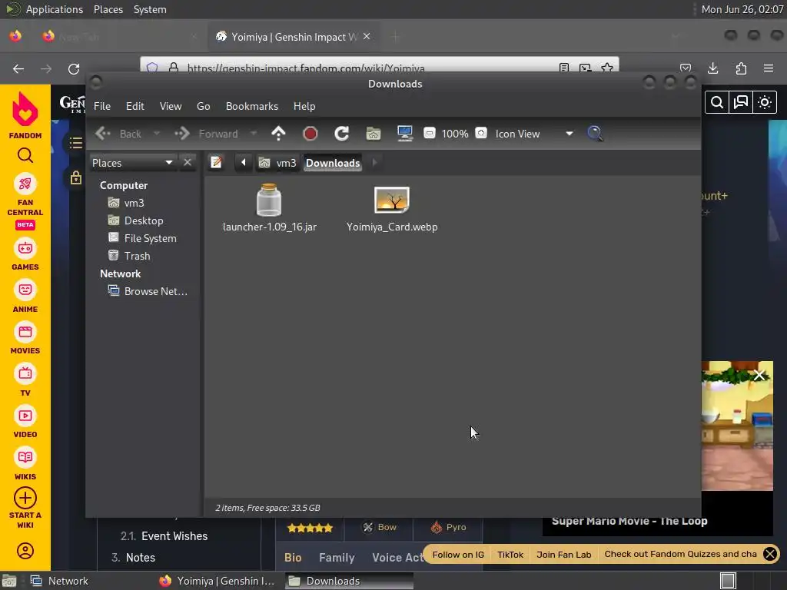The height and width of the screenshot is (590, 787).
Task: Open Icon View mode dropdown
Action: [x=534, y=134]
